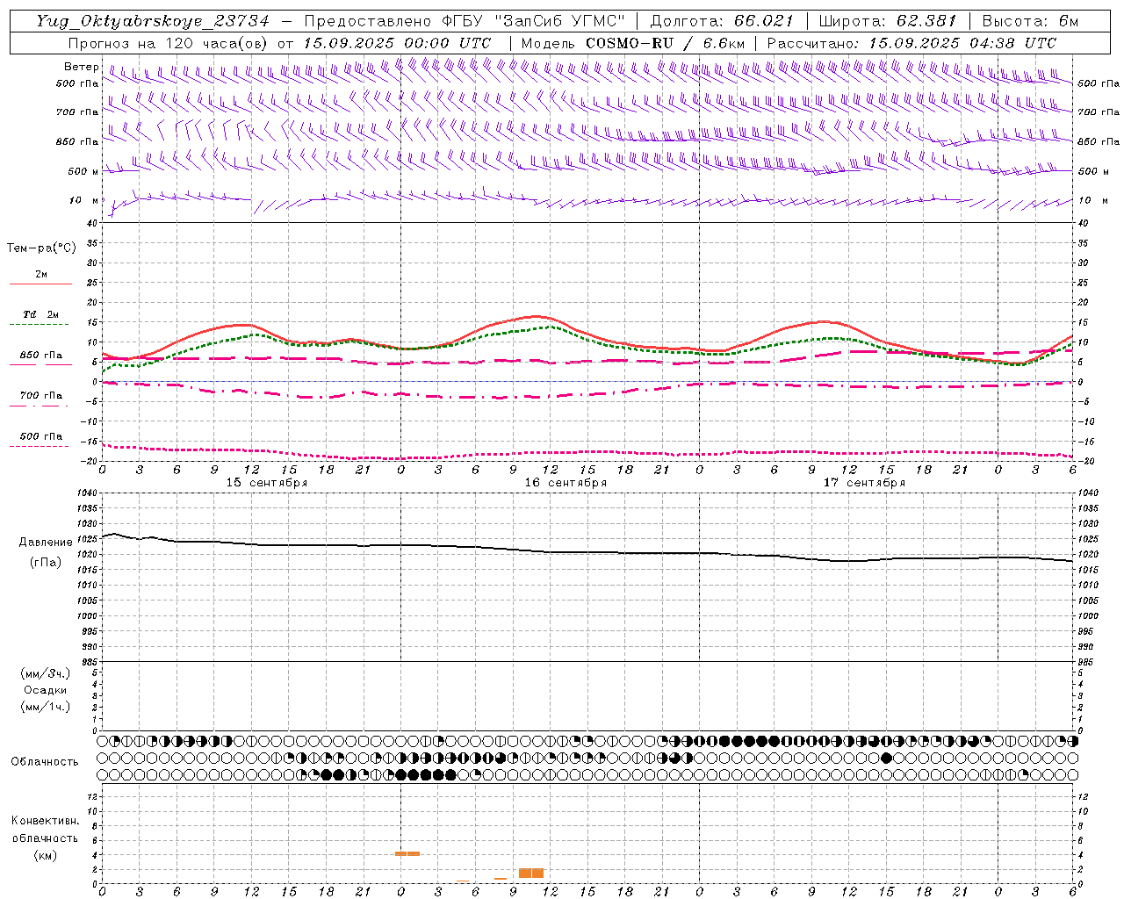The width and height of the screenshot is (1124, 899).
Task: Select the 'Широта: 62.381' header value
Action: coord(887,21)
